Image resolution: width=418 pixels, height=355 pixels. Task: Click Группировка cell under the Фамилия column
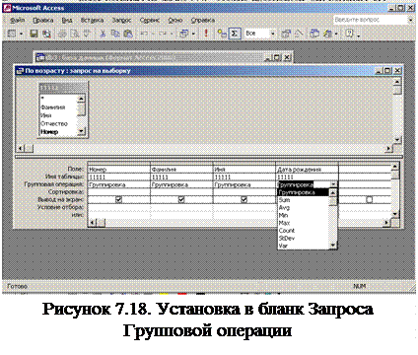181,184
